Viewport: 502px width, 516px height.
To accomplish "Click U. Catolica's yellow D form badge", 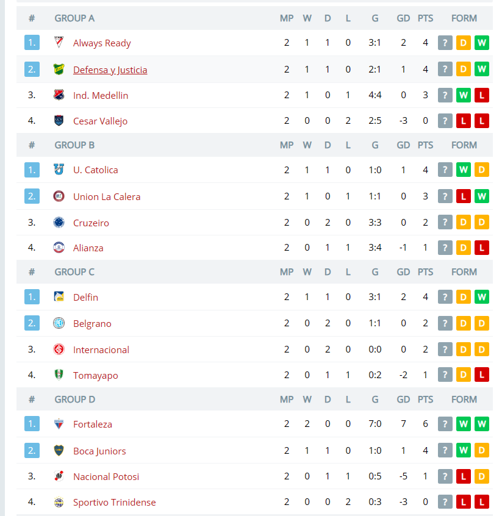I will (x=482, y=170).
